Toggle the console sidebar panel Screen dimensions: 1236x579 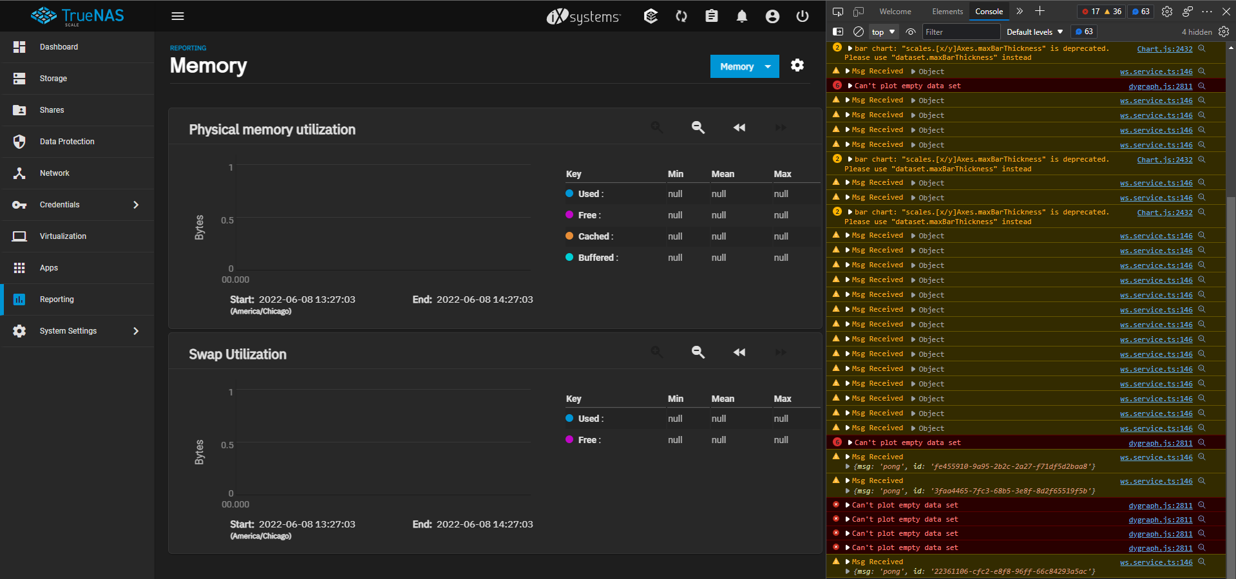click(838, 32)
